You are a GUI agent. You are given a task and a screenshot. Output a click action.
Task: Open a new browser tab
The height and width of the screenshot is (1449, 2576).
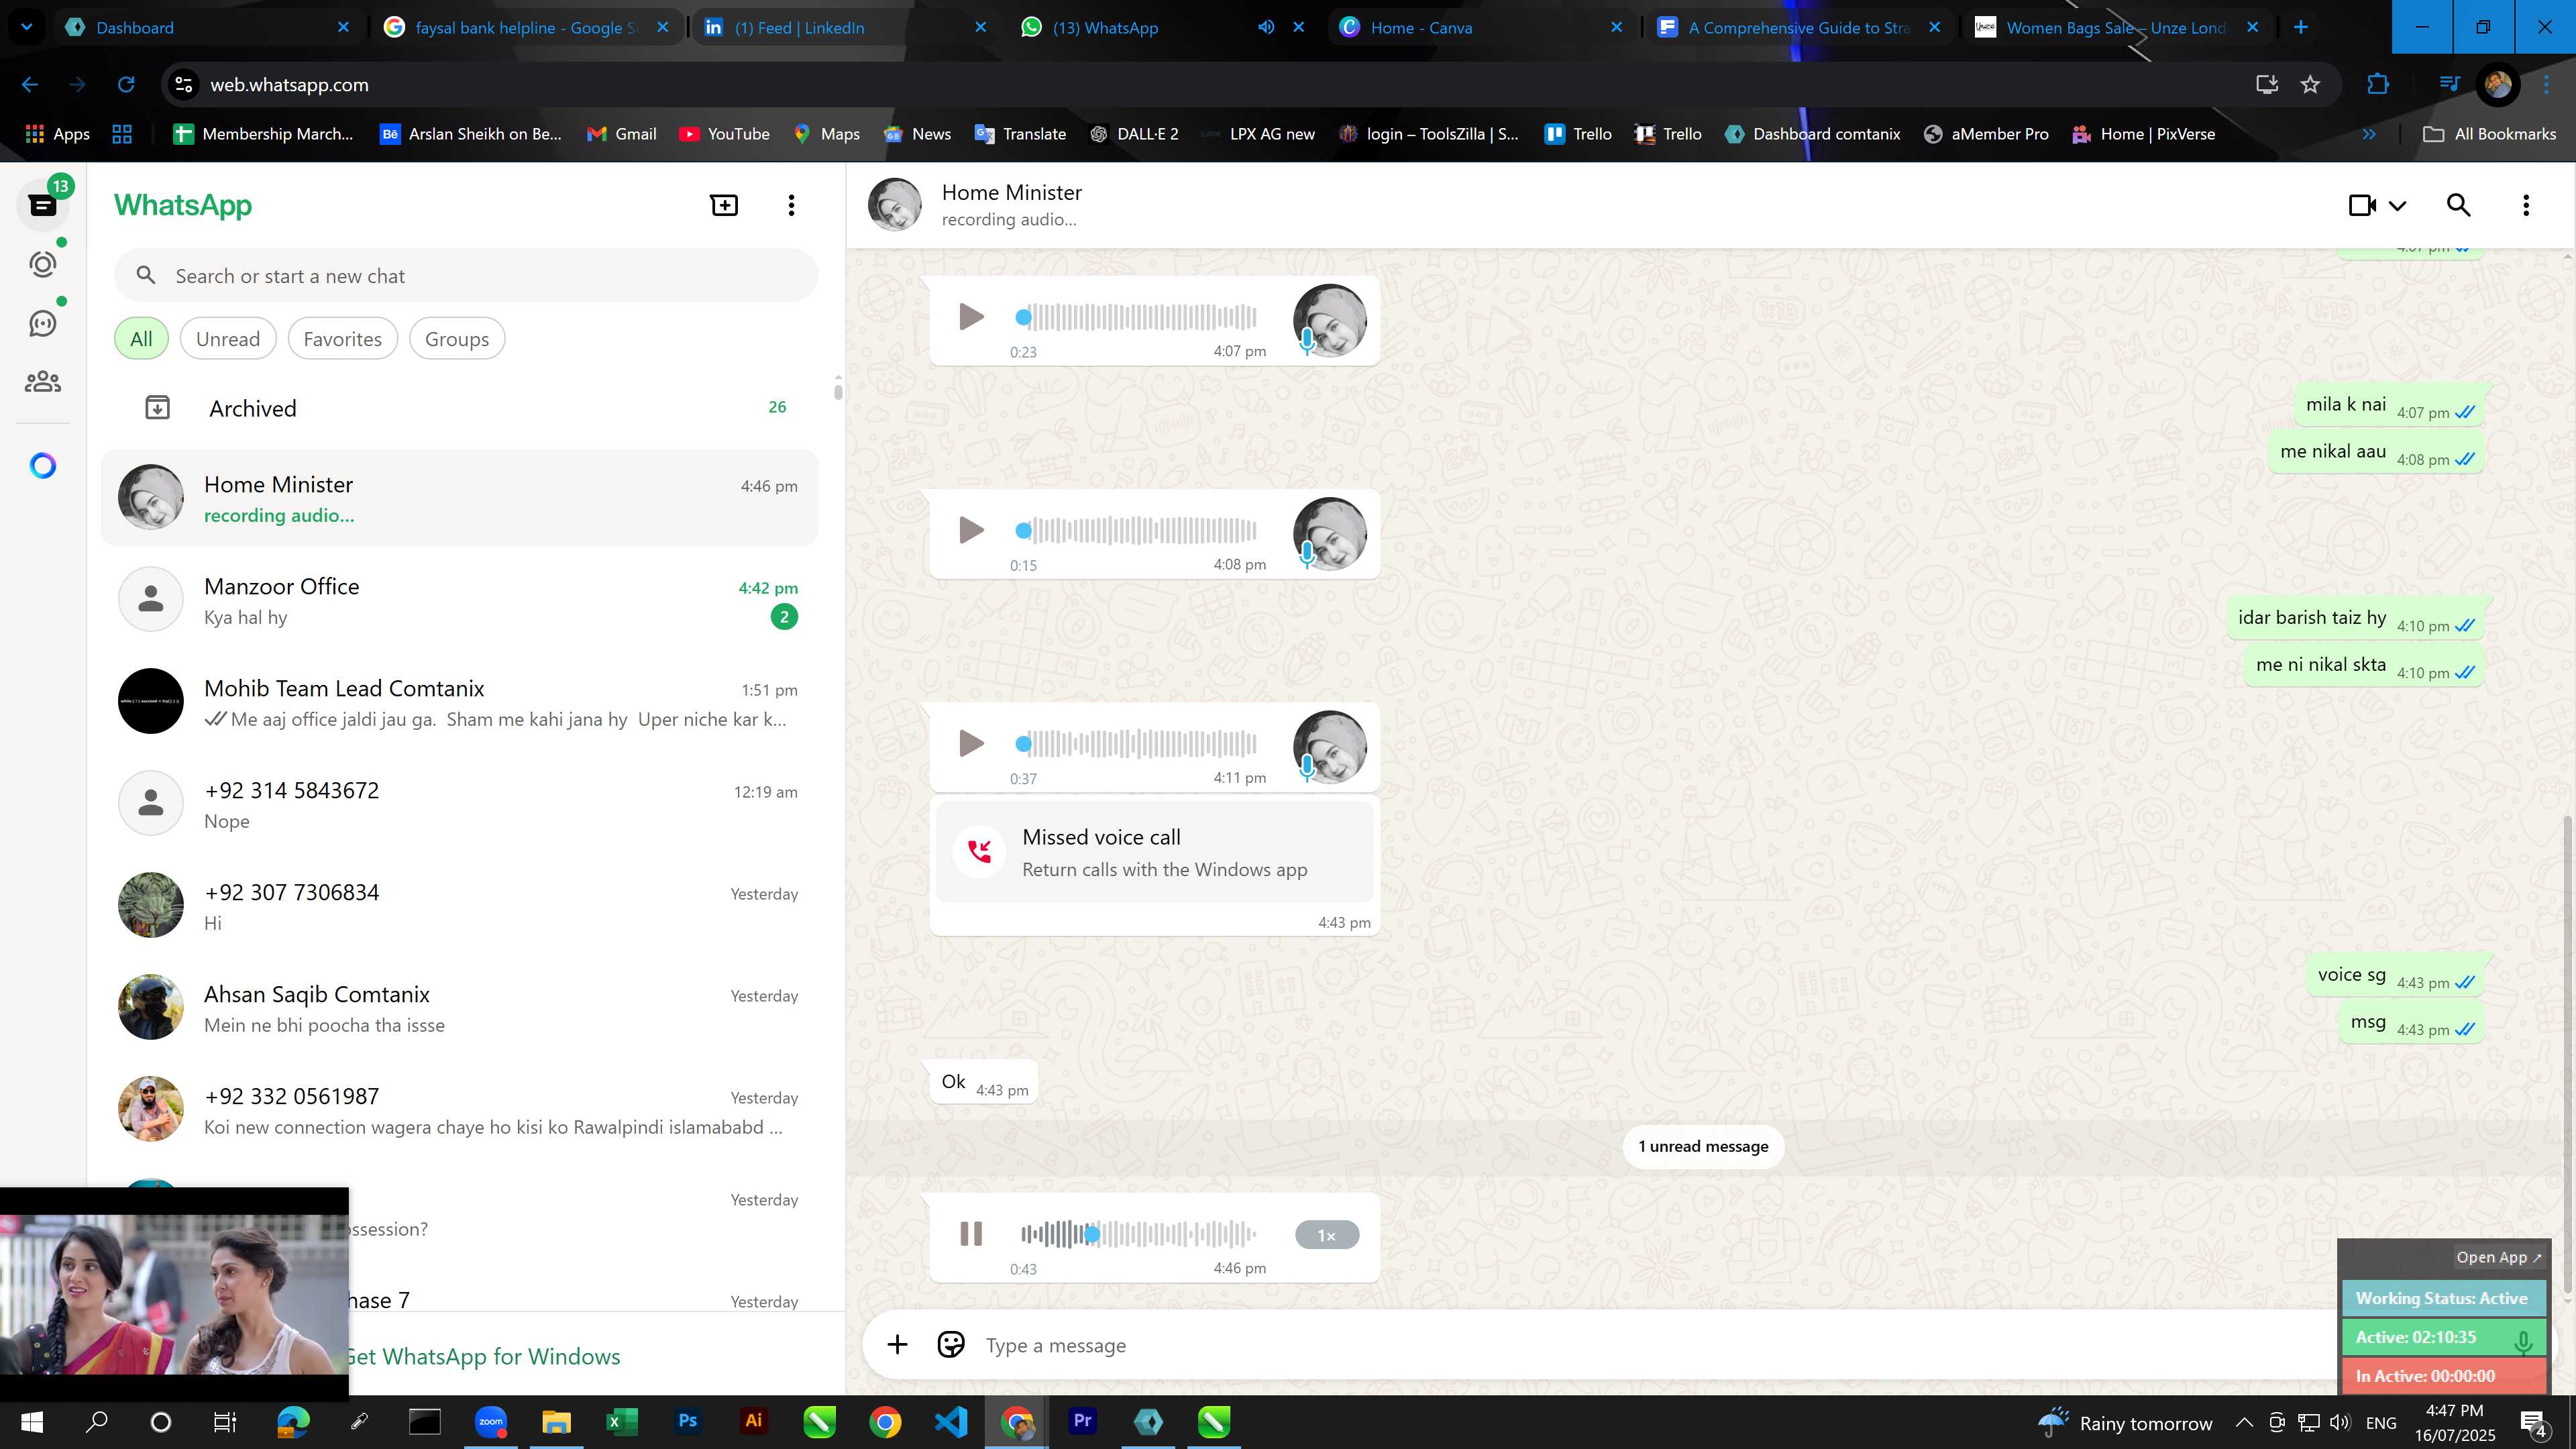pos(2301,27)
